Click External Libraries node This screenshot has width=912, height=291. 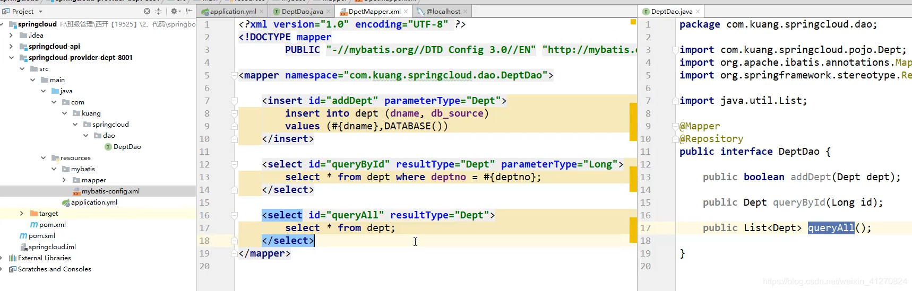pyautogui.click(x=45, y=258)
